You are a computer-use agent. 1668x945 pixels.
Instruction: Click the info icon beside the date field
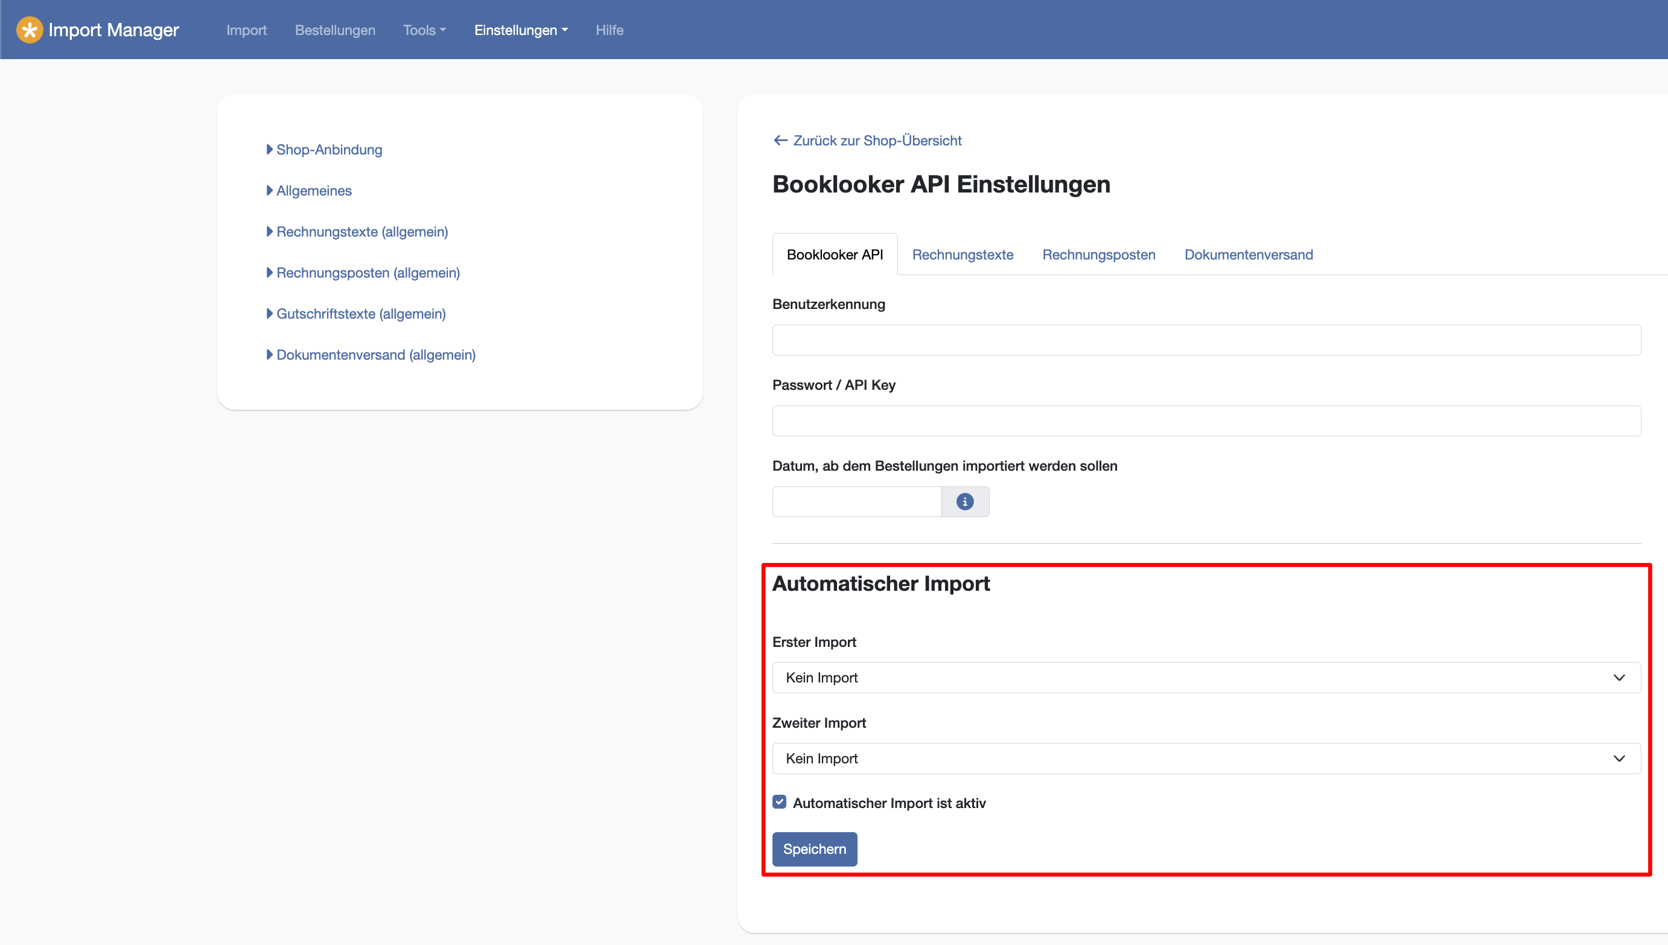pos(964,501)
